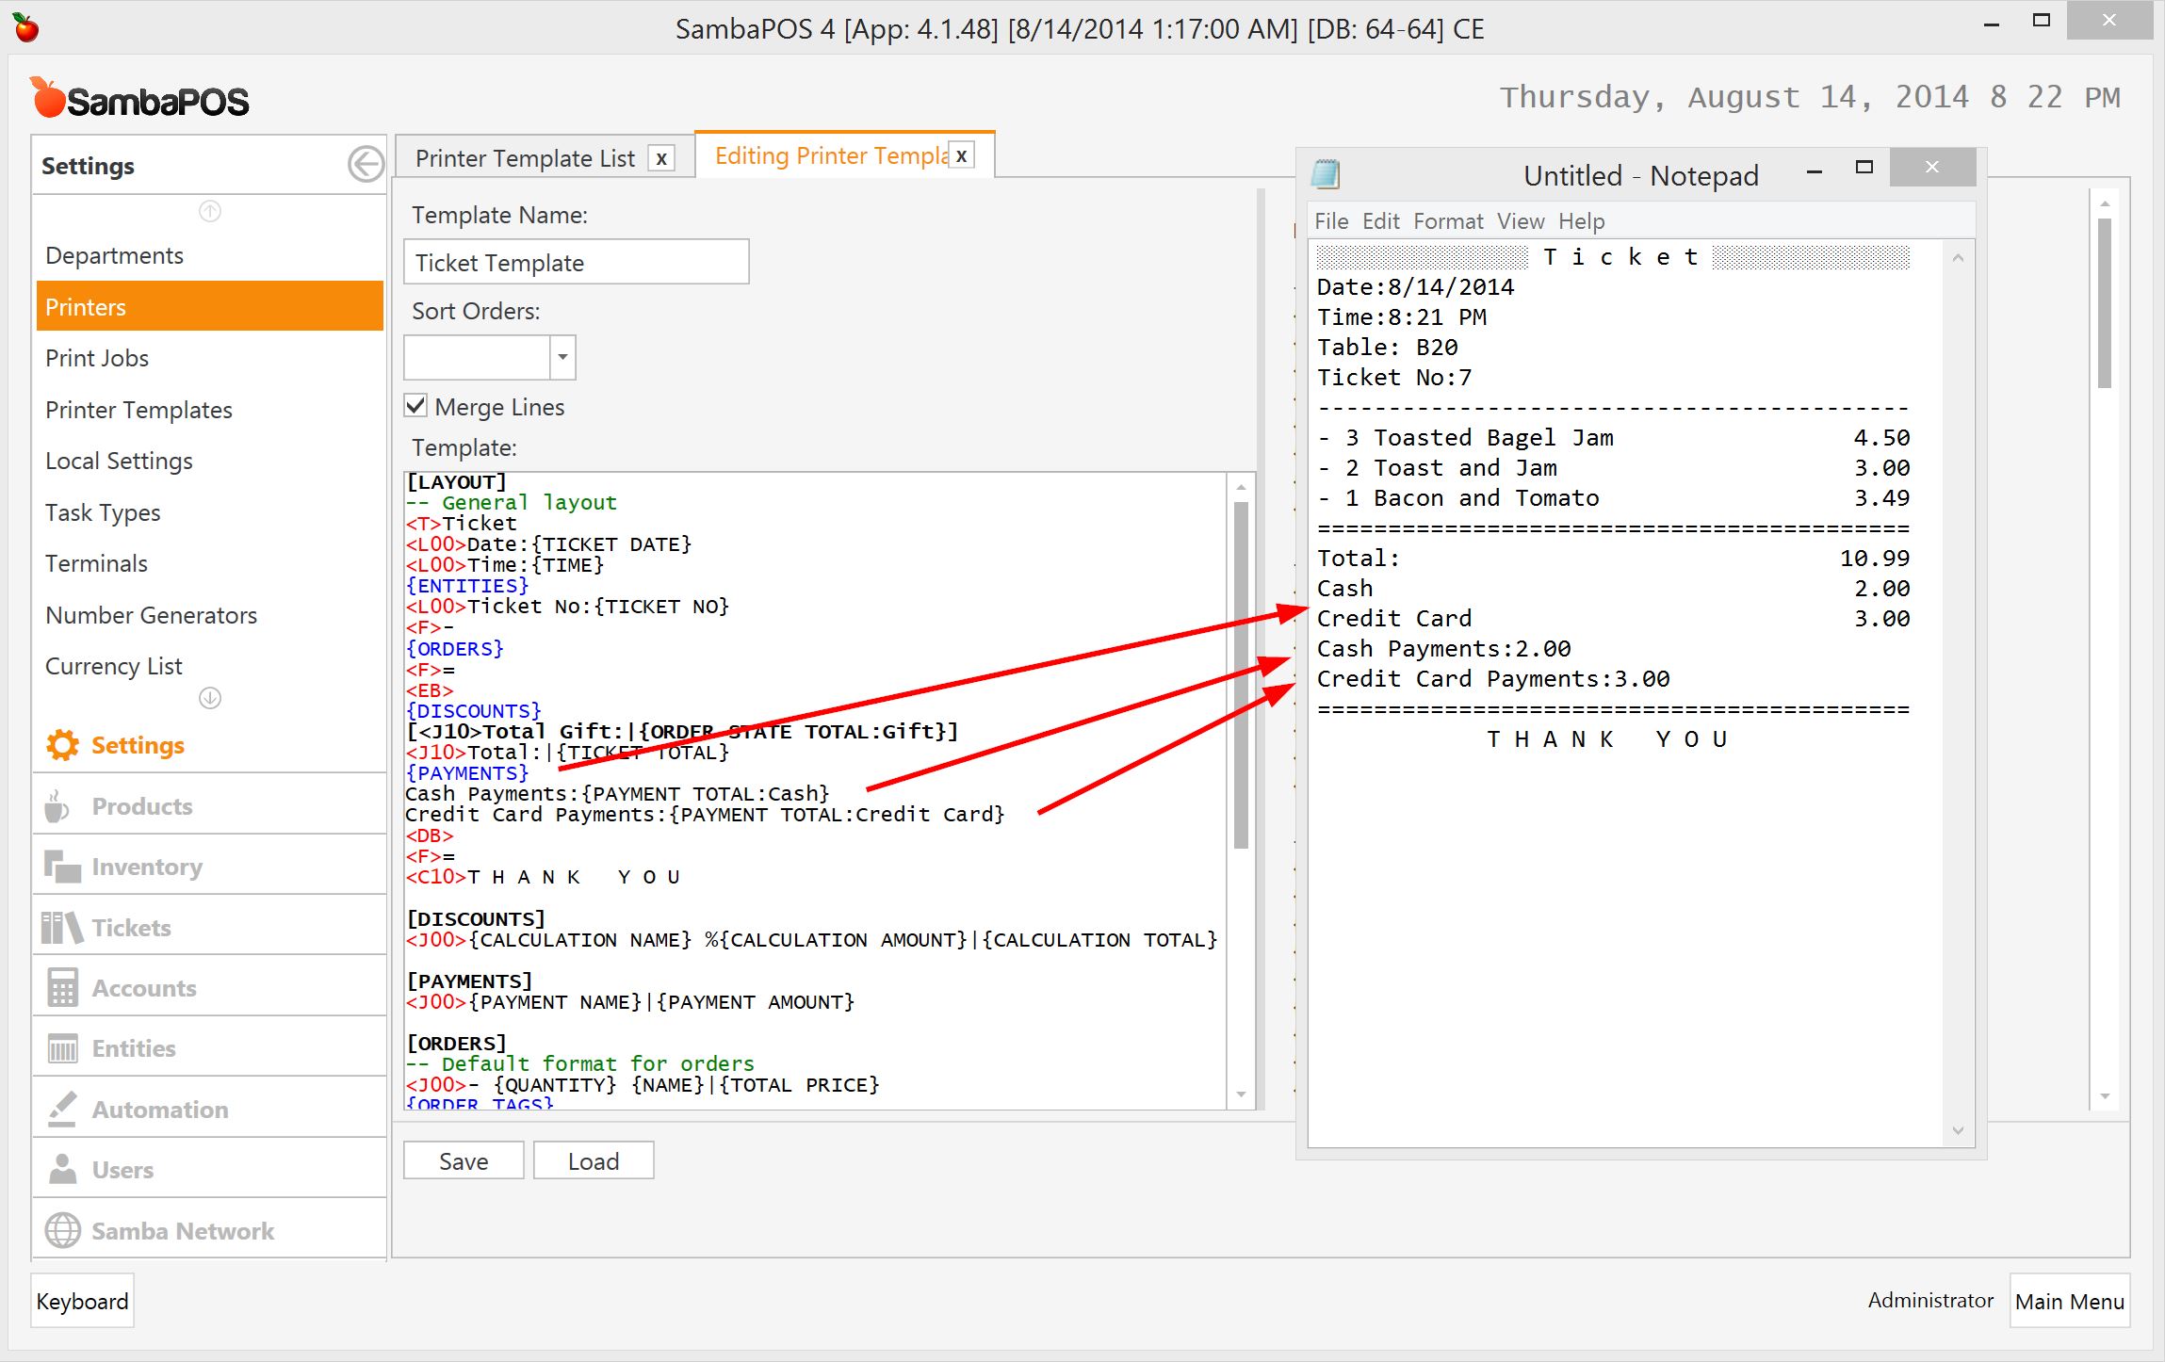Viewport: 2165px width, 1362px height.
Task: Click the Entities icon
Action: (x=62, y=1048)
